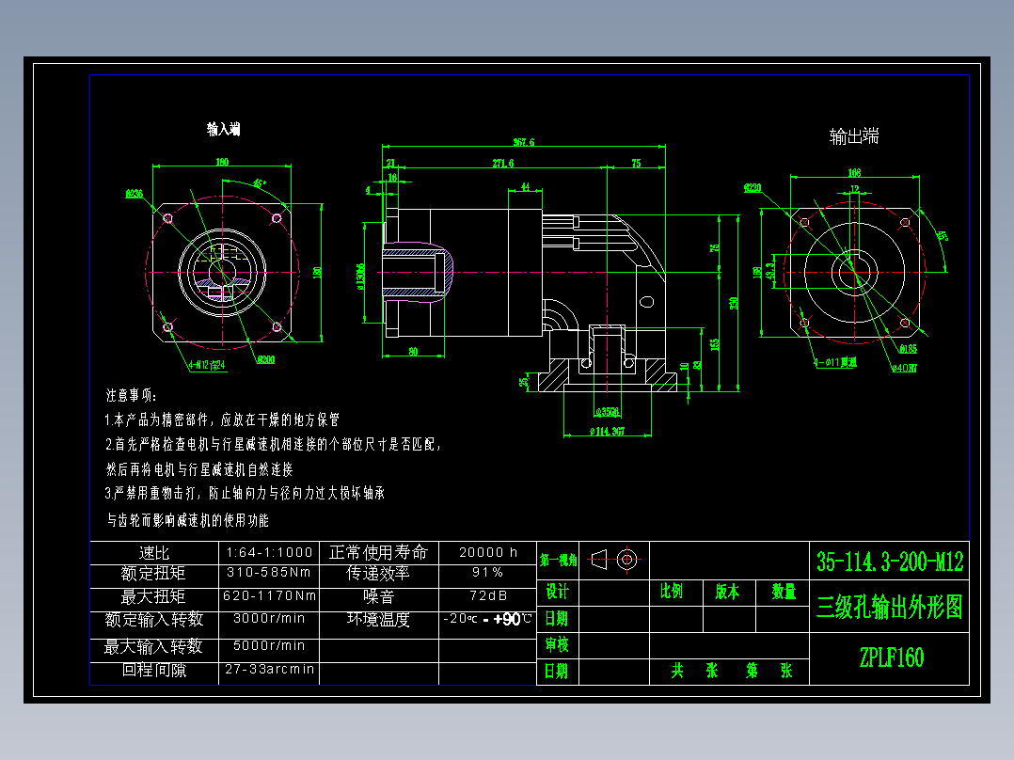
Task: Select the first-angle projection symbol
Action: (x=598, y=560)
